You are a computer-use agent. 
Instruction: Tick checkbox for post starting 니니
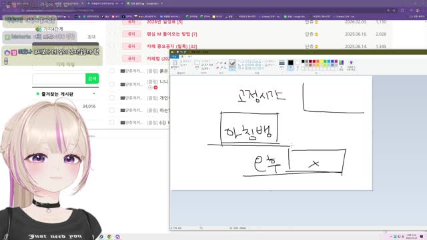112,84
